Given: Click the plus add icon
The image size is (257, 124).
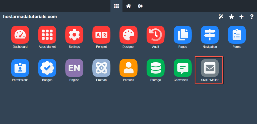Looking at the screenshot, I should [241, 17].
